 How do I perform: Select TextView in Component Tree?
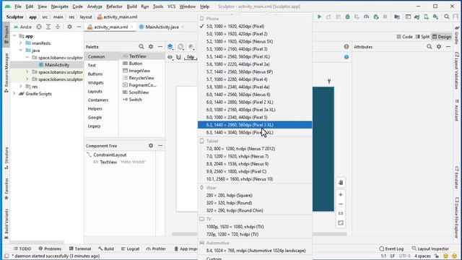(x=108, y=162)
